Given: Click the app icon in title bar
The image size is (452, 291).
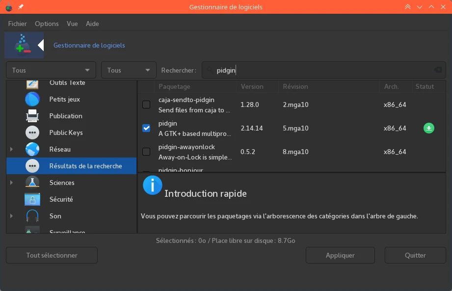Looking at the screenshot, I should (9, 7).
